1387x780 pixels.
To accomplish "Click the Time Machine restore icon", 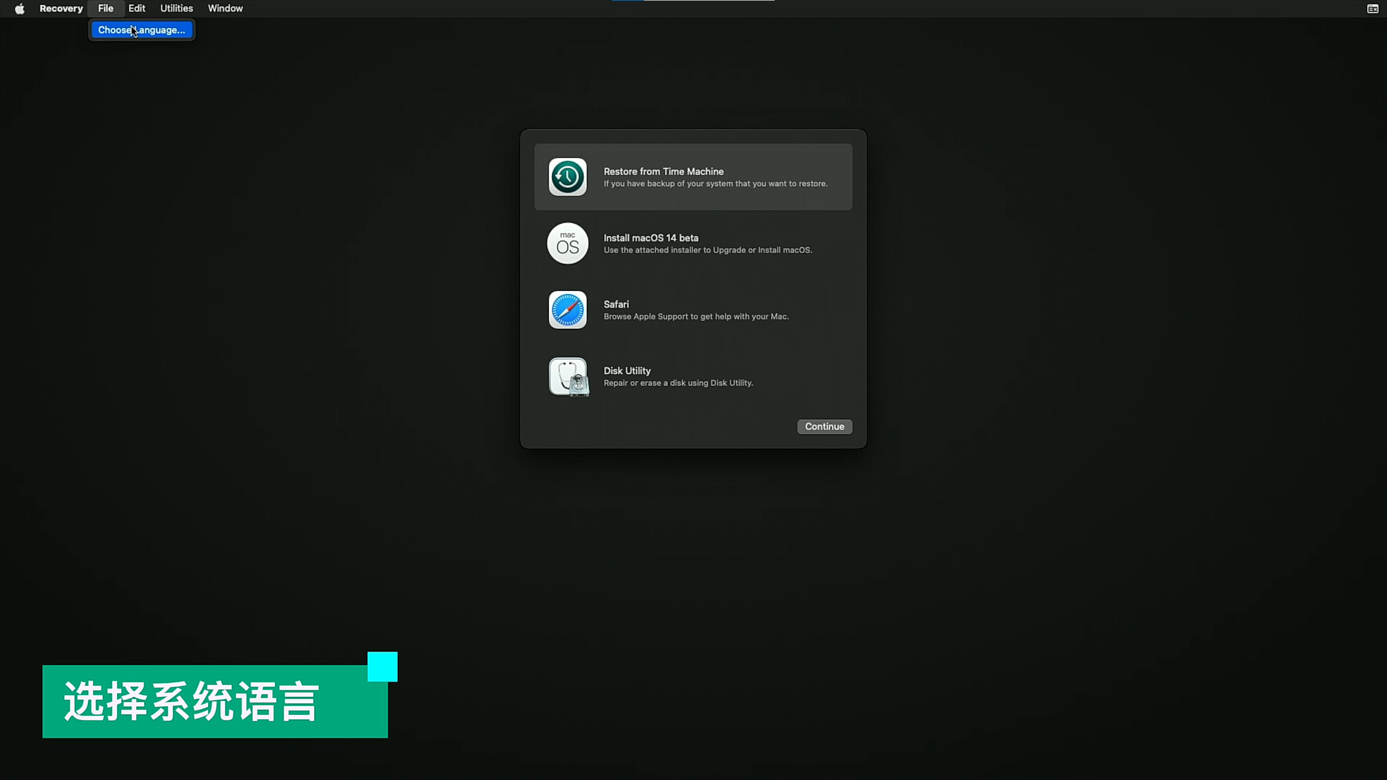I will 567,177.
